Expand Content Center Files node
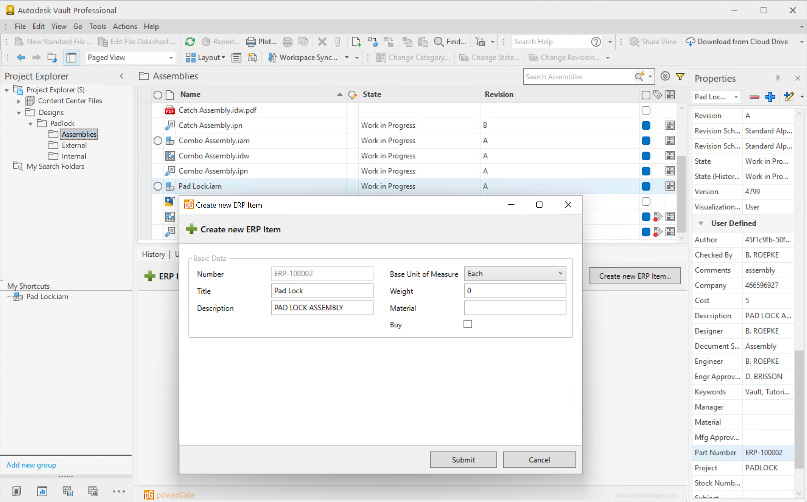This screenshot has width=807, height=502. pos(19,101)
